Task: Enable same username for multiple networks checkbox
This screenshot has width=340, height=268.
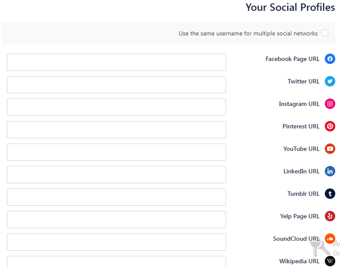Action: point(325,33)
